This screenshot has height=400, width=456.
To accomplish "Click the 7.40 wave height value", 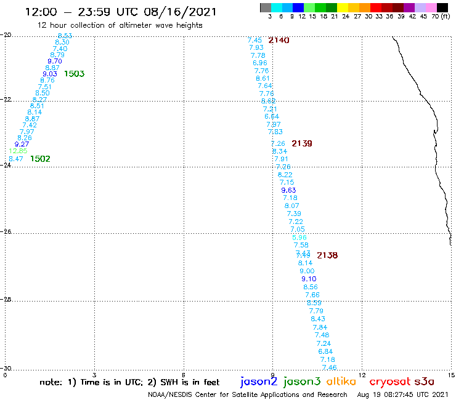I will click(x=60, y=49).
